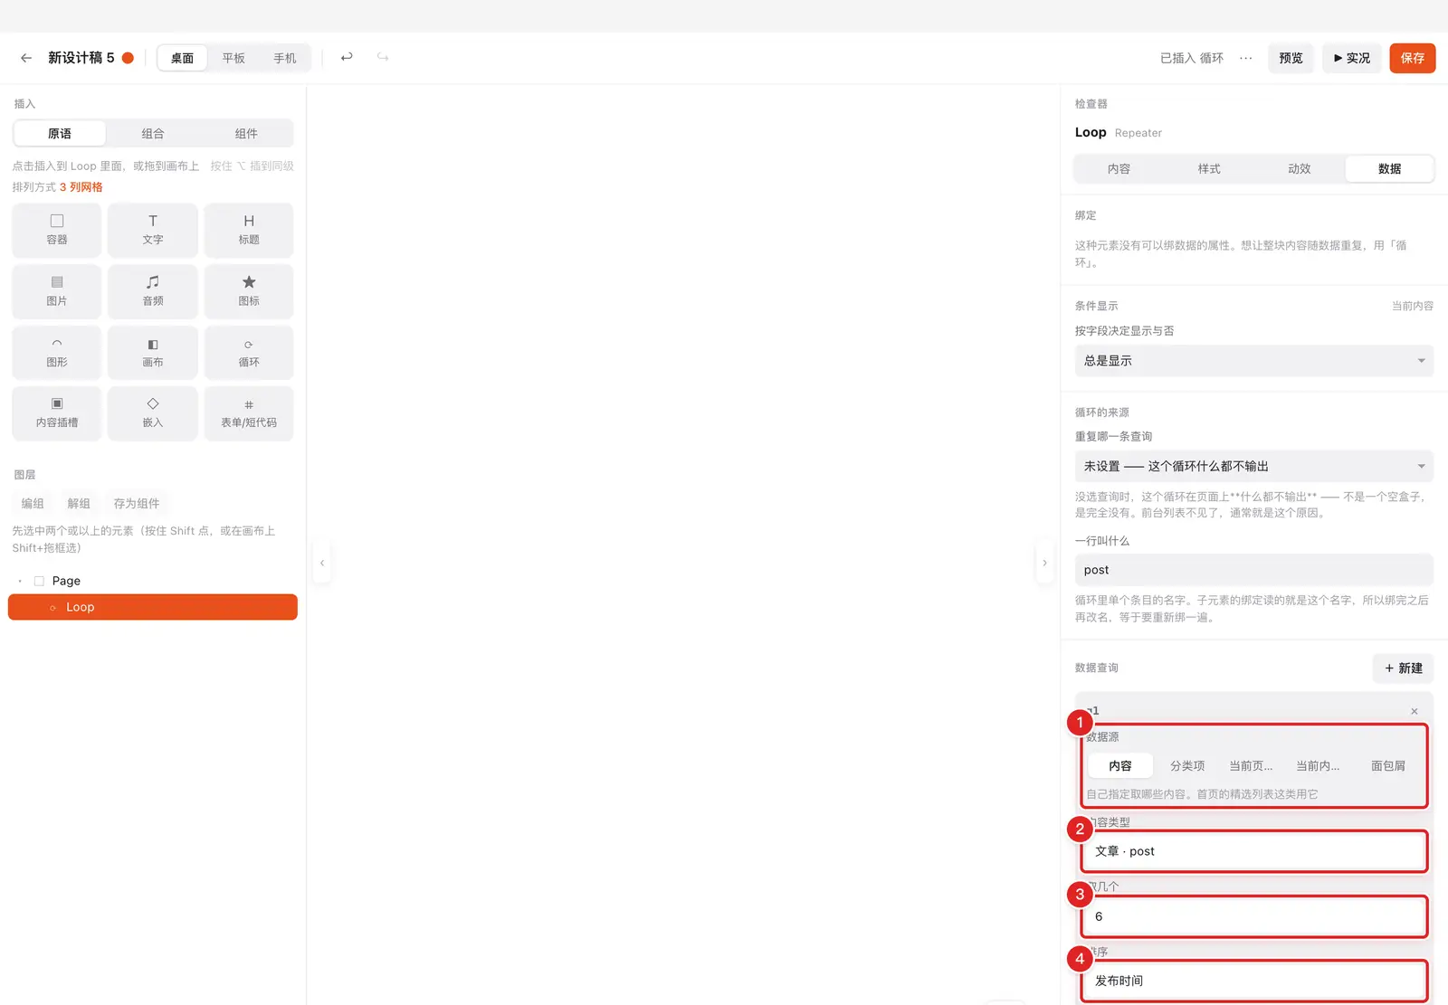1448x1005 pixels.
Task: Insert a 图形 shape primitive
Action: pyautogui.click(x=57, y=353)
